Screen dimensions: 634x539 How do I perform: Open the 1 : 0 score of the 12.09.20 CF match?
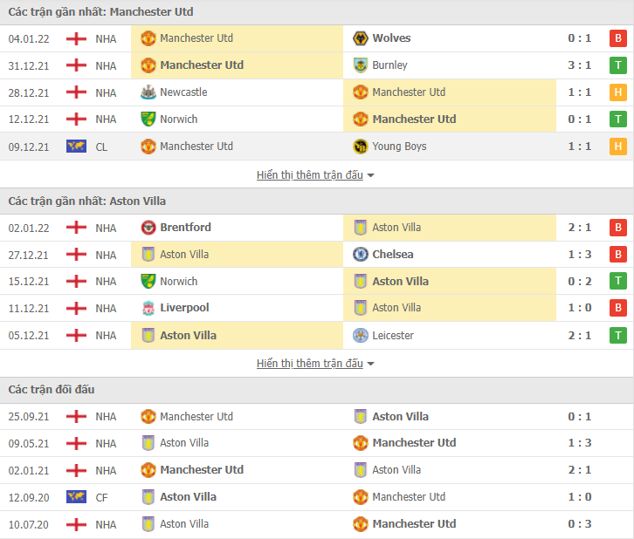[x=579, y=497]
